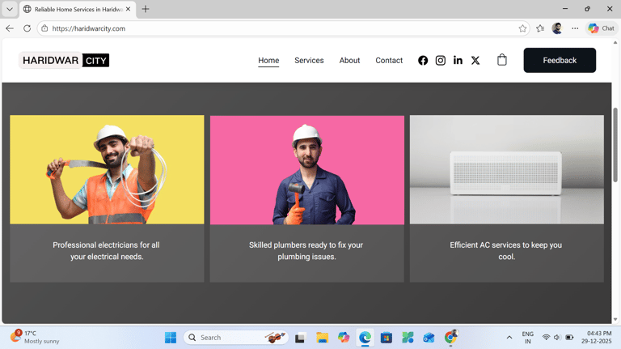Open the electrician image card
The height and width of the screenshot is (349, 621).
(107, 169)
